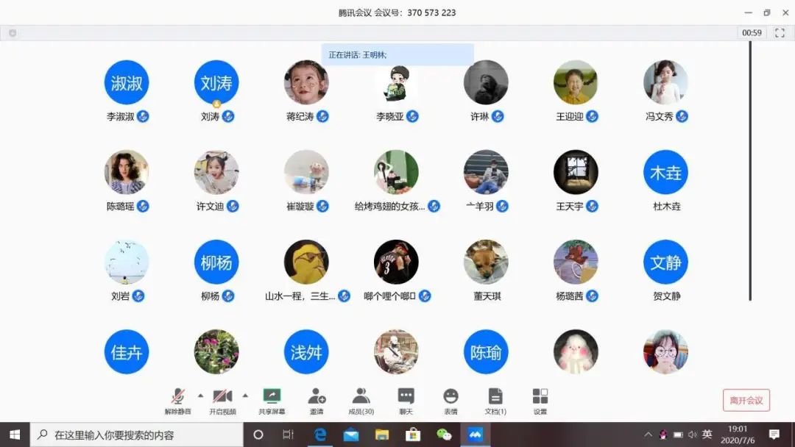Viewport: 795px width, 447px height.
Task: Open the 文档(1) documents panel
Action: 495,401
